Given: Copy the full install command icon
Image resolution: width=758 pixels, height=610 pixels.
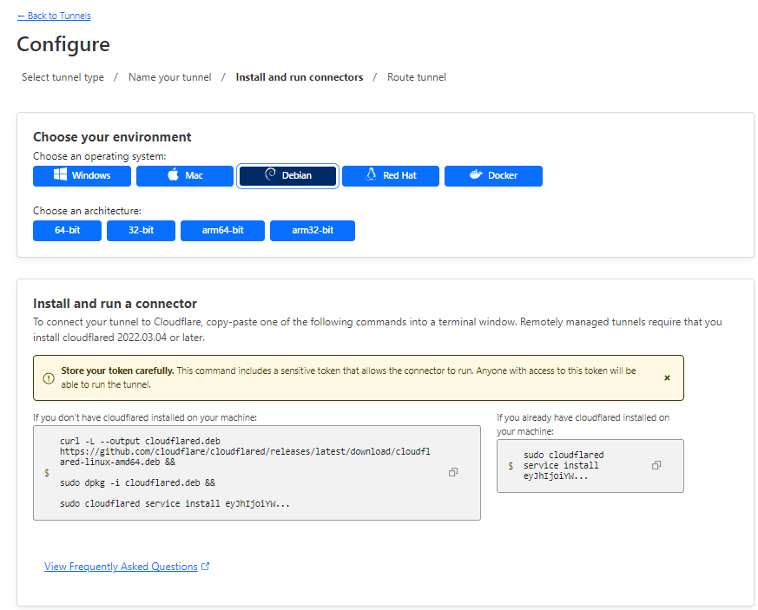Looking at the screenshot, I should tap(453, 472).
